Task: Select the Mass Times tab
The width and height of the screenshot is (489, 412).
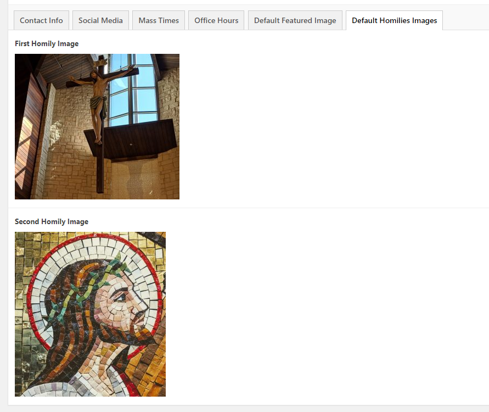Action: click(159, 20)
